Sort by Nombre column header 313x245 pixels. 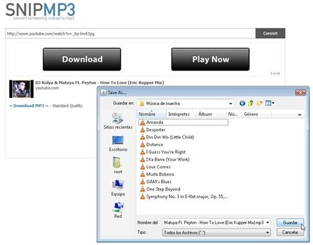152,114
